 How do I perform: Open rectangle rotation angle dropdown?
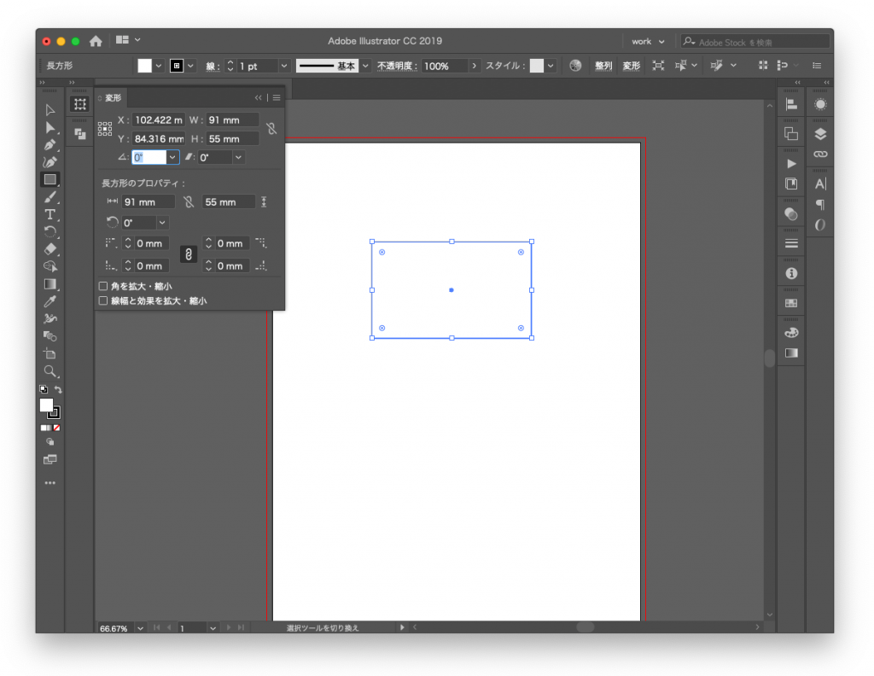click(x=162, y=223)
